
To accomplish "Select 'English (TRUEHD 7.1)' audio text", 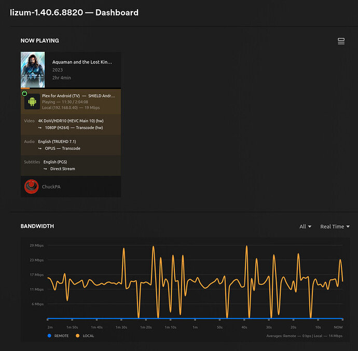I will (x=57, y=141).
